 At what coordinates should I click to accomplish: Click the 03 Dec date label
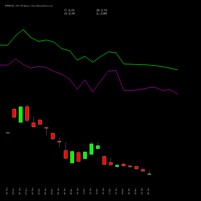tap(52, 191)
